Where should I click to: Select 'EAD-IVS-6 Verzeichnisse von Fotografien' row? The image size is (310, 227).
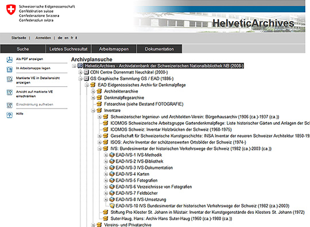[154, 187]
